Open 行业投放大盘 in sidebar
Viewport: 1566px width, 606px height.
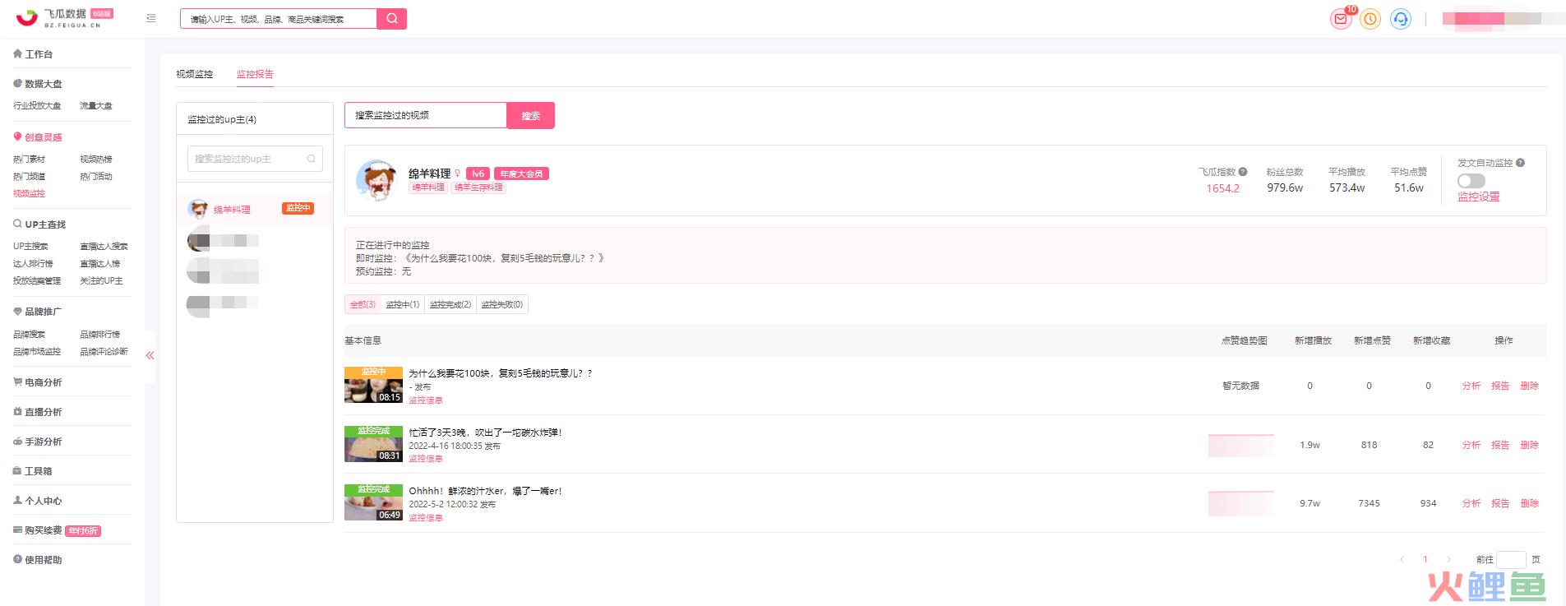[37, 106]
